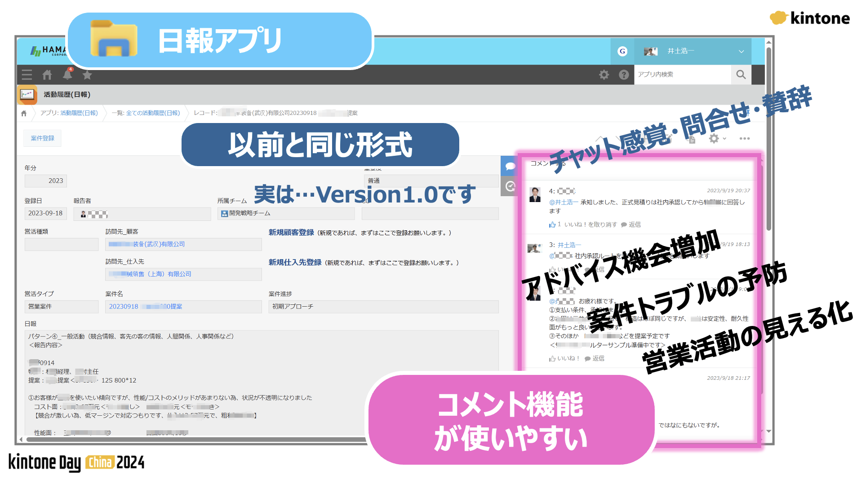This screenshot has height=484, width=861.
Task: Switch to comments speech bubble tab
Action: pos(510,166)
